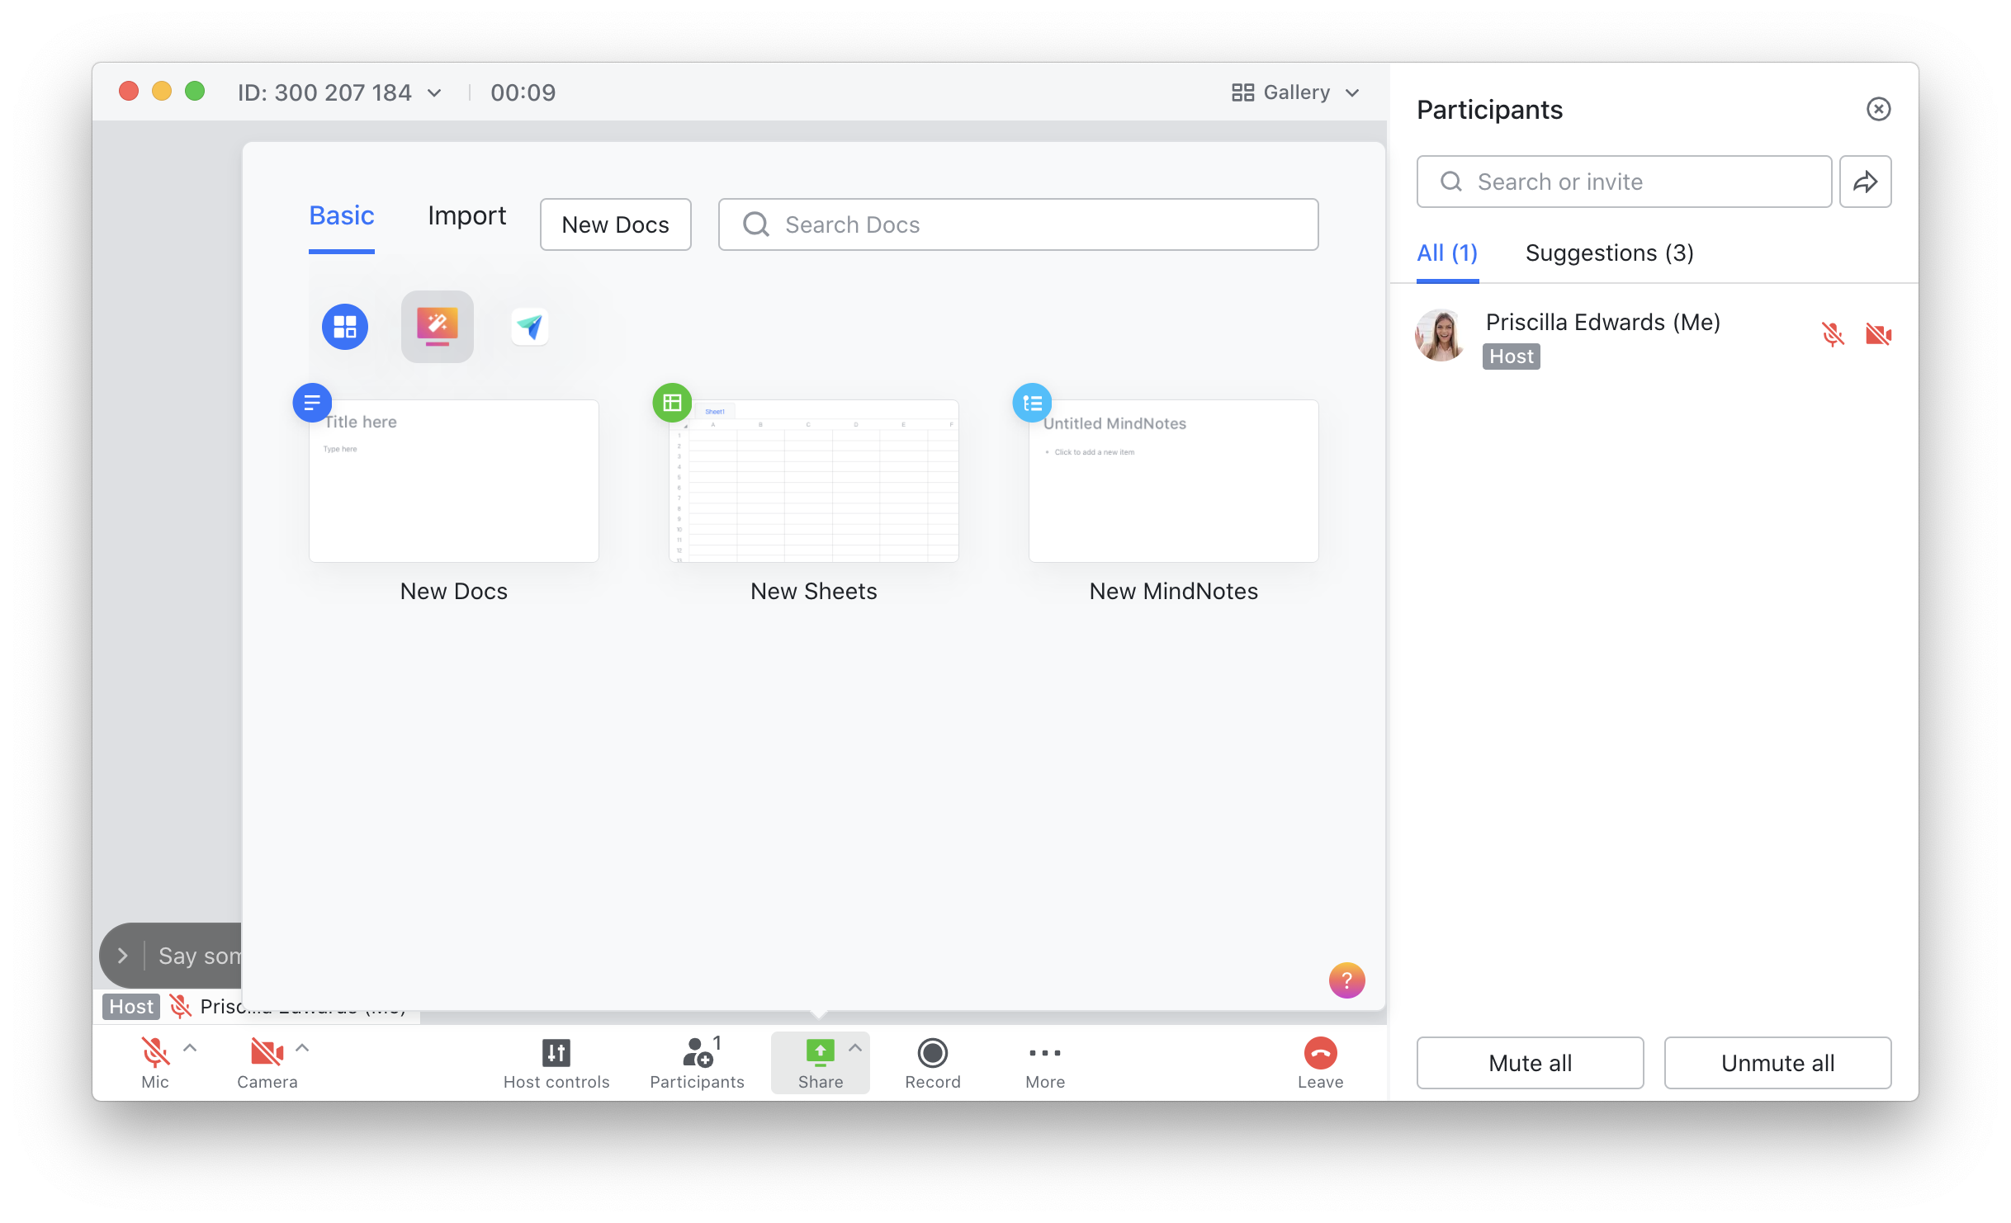This screenshot has height=1223, width=2011.
Task: Unmute Priscilla Edwards' microphone in participants list
Action: [x=1832, y=334]
